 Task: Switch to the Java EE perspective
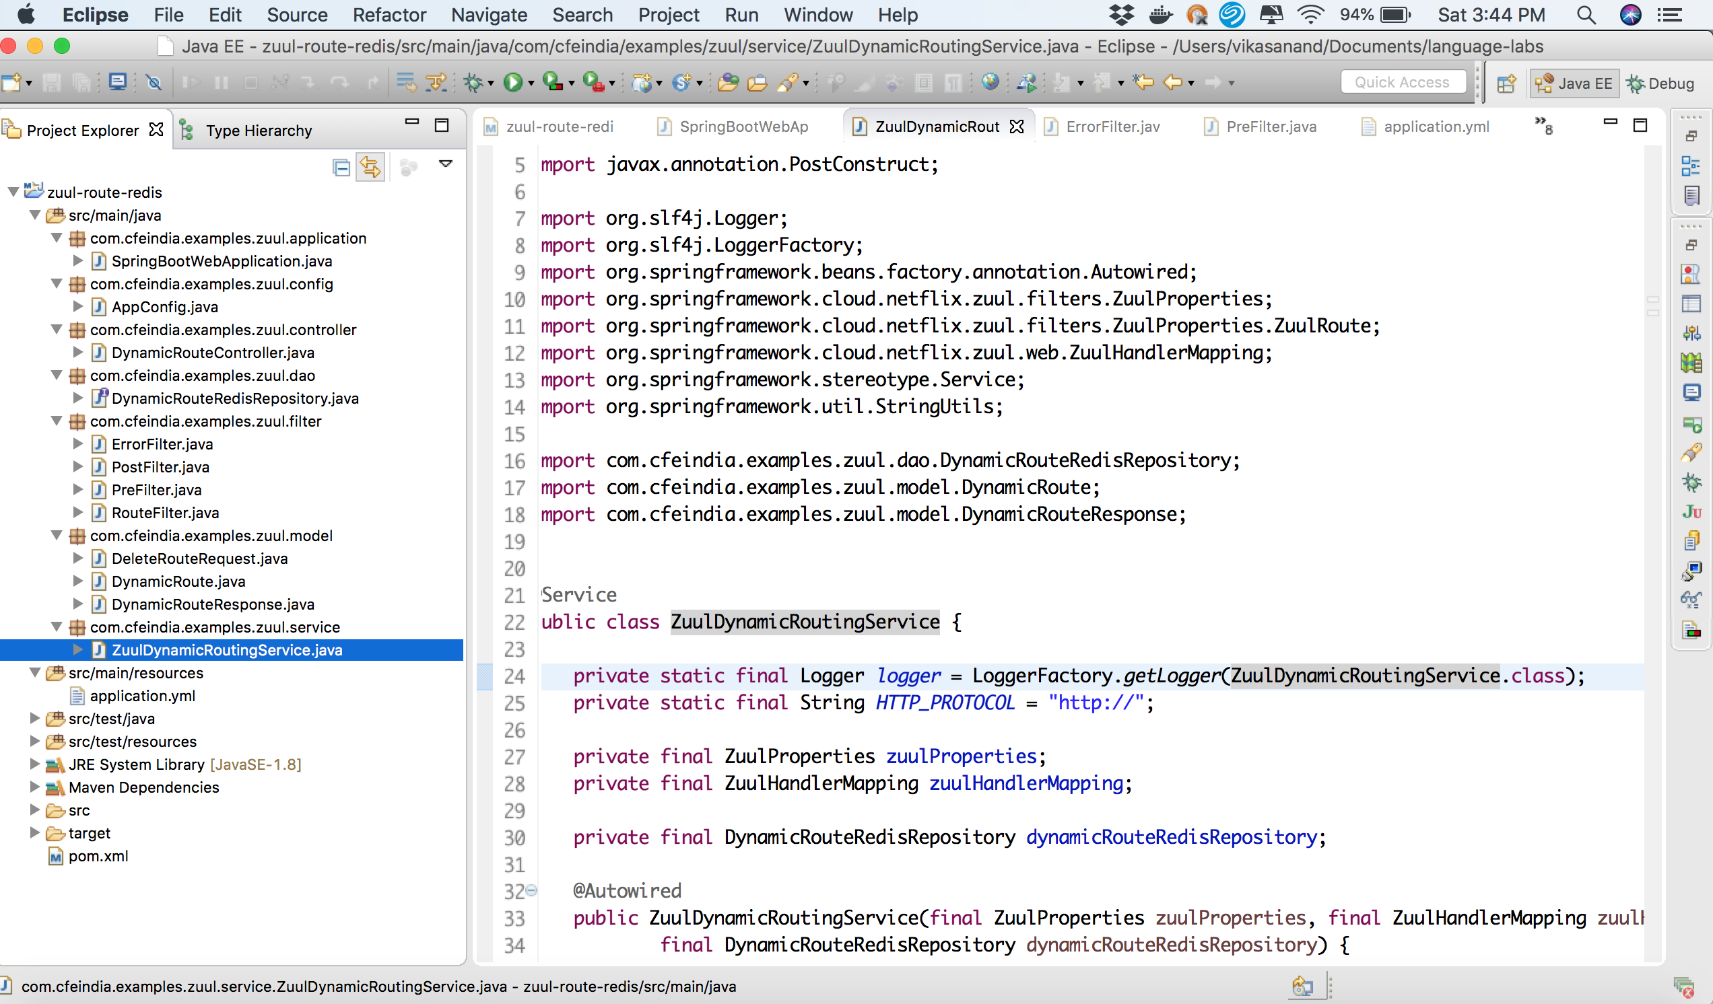(1574, 83)
